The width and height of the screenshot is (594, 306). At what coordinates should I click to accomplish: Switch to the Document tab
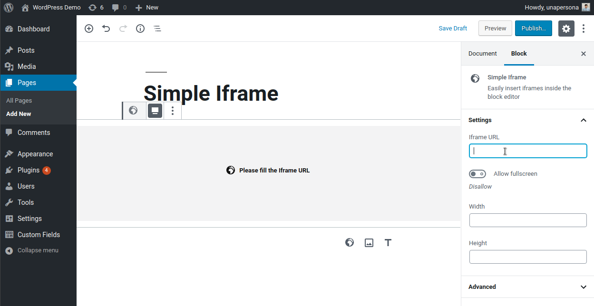point(482,54)
